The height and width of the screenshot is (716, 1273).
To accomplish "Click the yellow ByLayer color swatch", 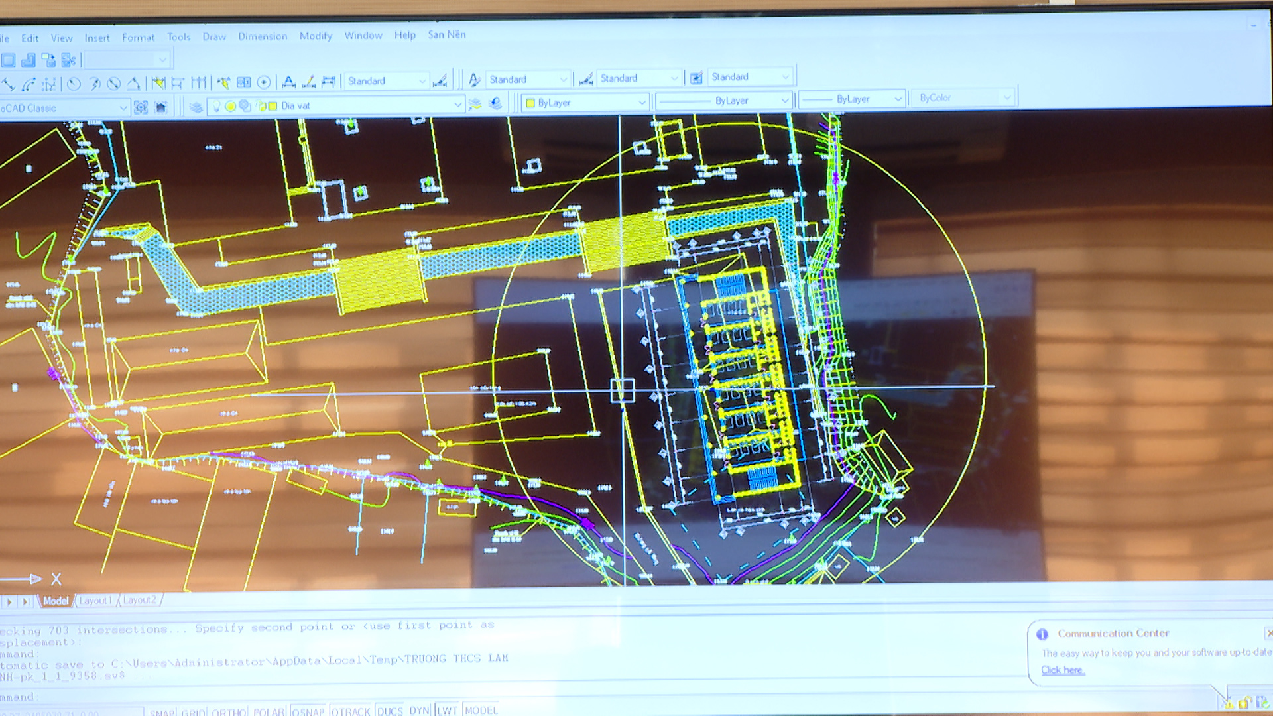I will pos(530,103).
